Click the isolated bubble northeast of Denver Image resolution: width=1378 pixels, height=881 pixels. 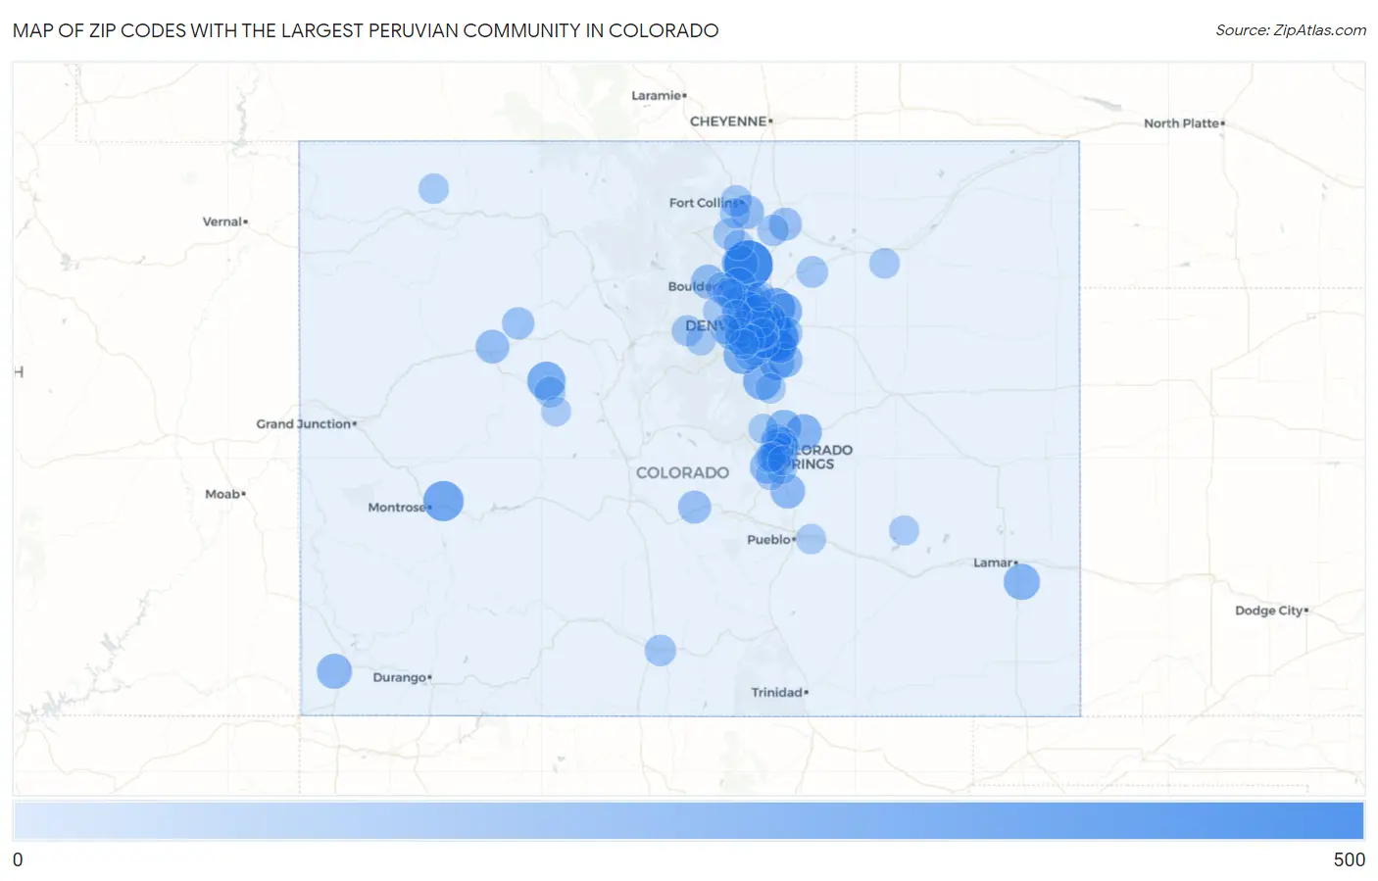(x=884, y=264)
